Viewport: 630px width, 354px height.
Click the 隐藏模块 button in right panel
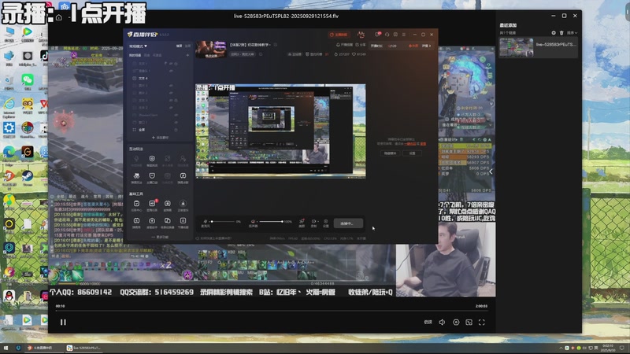coord(390,153)
